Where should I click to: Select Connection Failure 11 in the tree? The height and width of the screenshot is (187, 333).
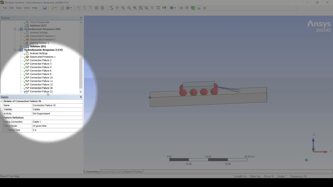tap(41, 81)
